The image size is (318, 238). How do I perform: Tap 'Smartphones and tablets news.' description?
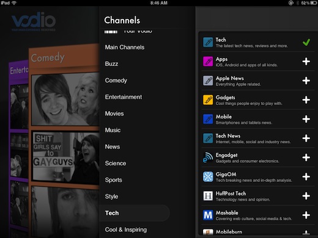click(x=244, y=123)
